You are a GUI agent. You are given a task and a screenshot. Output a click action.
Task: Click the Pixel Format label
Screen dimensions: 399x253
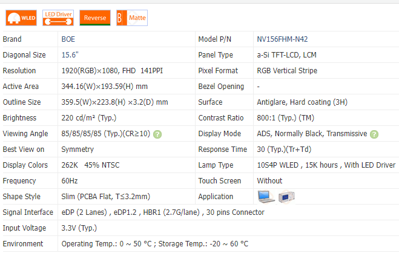[x=218, y=71]
